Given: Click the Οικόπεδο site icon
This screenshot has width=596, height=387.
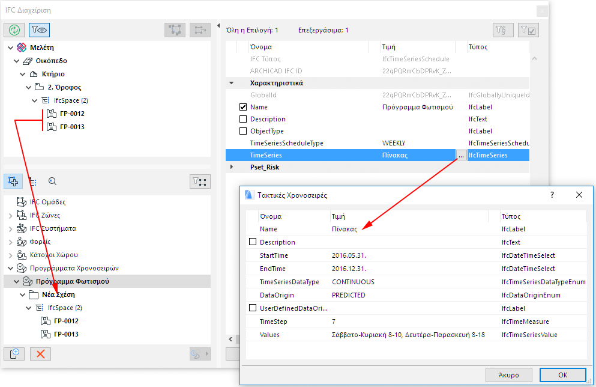Looking at the screenshot, I should [28, 61].
